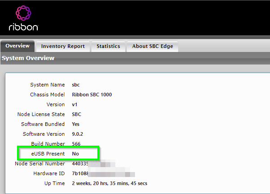
Task: Select the System Name value 'sbc'
Action: (x=76, y=85)
